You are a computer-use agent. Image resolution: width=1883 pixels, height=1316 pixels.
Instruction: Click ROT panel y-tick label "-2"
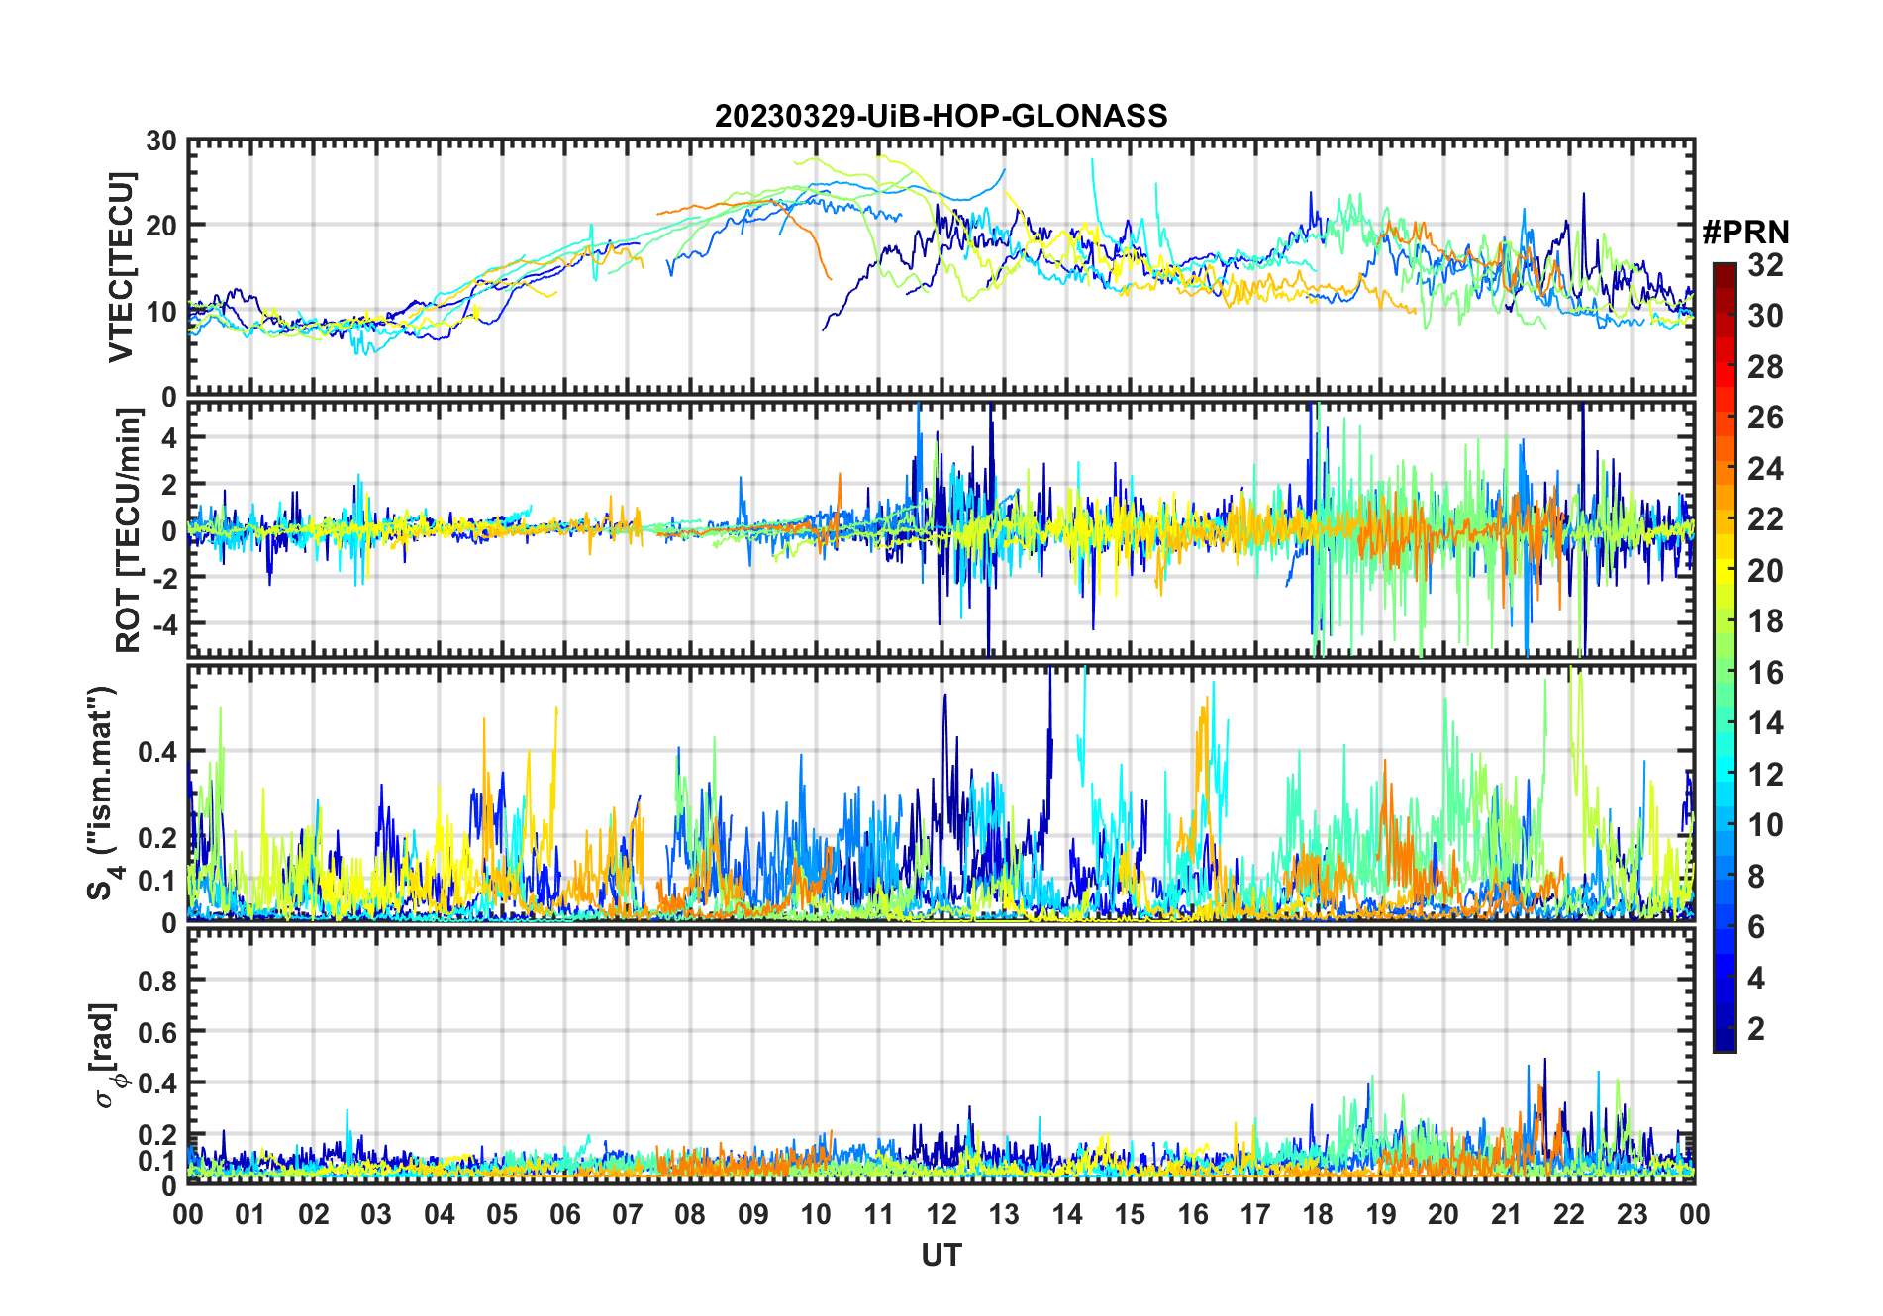coord(164,577)
